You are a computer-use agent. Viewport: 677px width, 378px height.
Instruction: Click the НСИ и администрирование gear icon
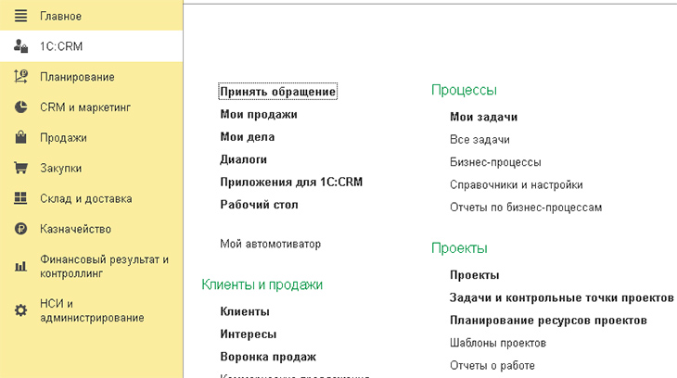point(20,310)
